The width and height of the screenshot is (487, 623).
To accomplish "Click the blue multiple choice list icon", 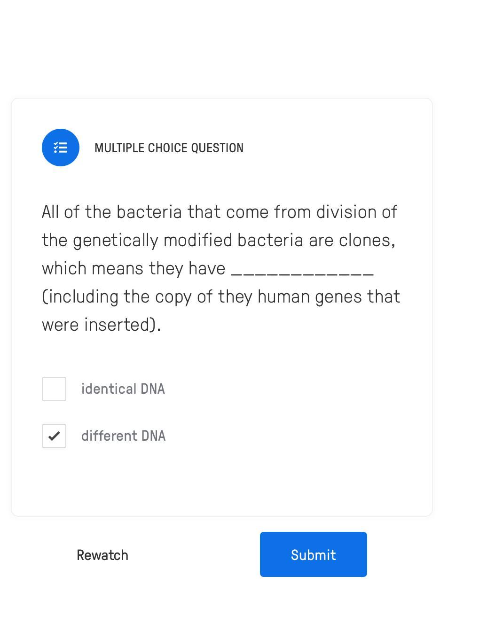I will pyautogui.click(x=61, y=148).
